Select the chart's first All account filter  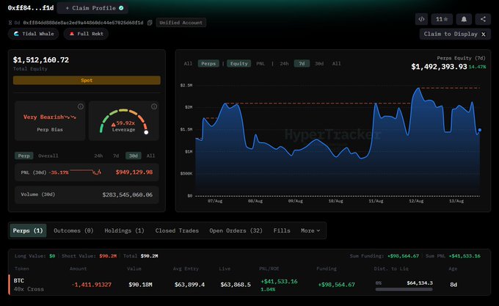pyautogui.click(x=188, y=64)
